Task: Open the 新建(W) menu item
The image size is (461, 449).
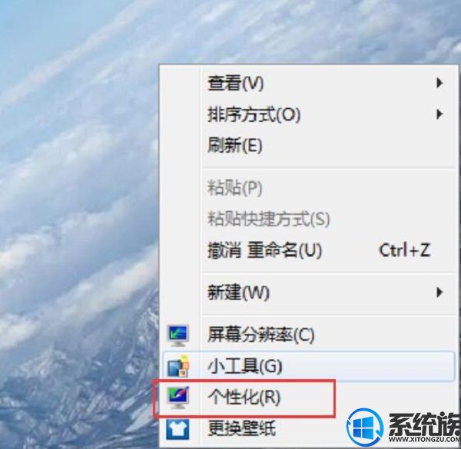Action: 309,292
